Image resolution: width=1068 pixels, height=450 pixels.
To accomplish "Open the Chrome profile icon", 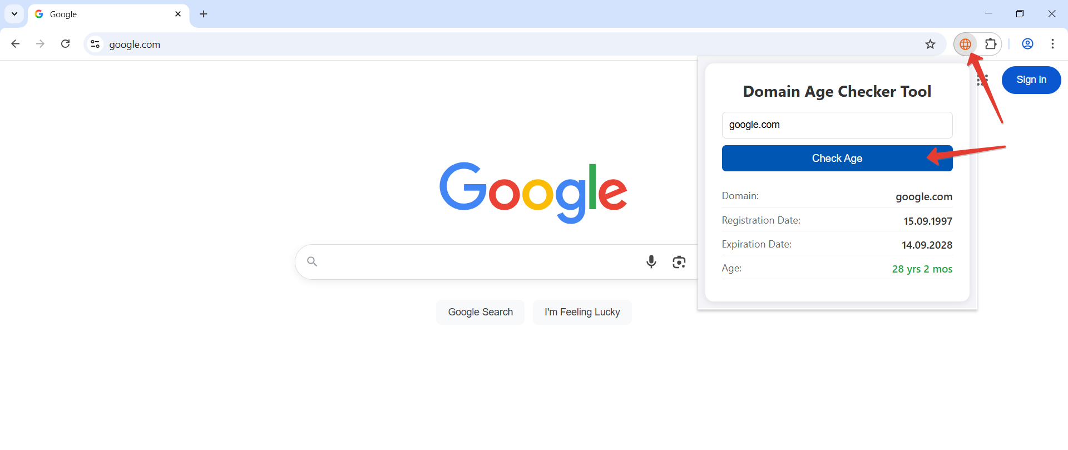I will [1027, 44].
